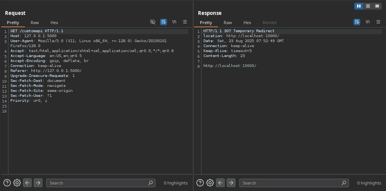Toggle line wrap button in Response panel
Image resolution: width=386 pixels, height=191 pixels.
point(357,22)
